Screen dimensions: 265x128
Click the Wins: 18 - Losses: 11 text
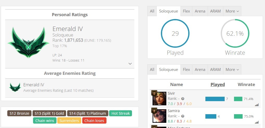pyautogui.click(x=68, y=60)
